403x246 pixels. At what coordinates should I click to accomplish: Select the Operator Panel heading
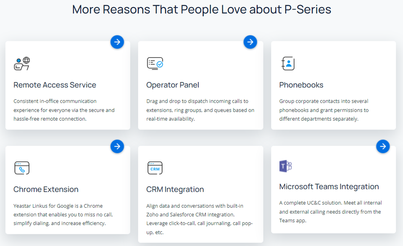173,85
